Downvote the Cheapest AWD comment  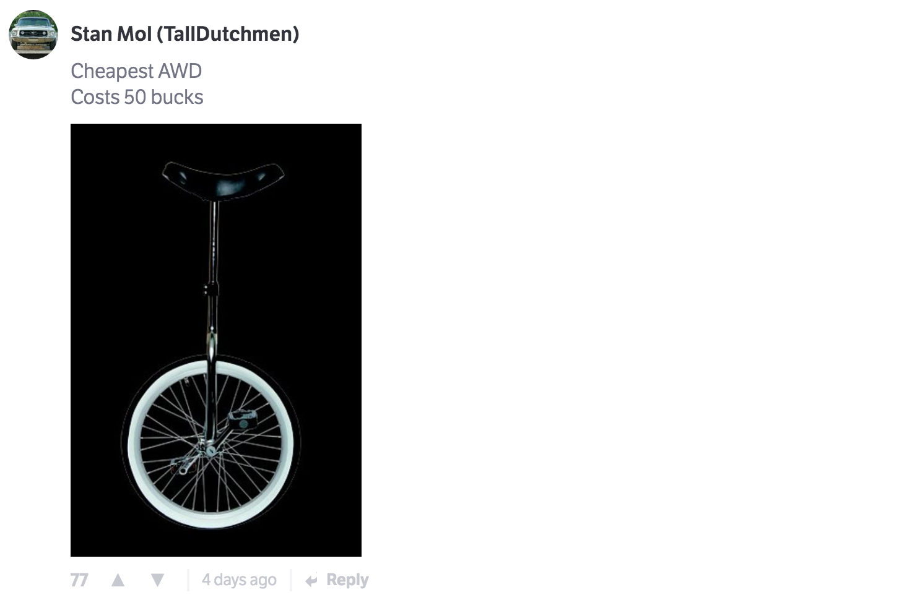click(x=158, y=580)
